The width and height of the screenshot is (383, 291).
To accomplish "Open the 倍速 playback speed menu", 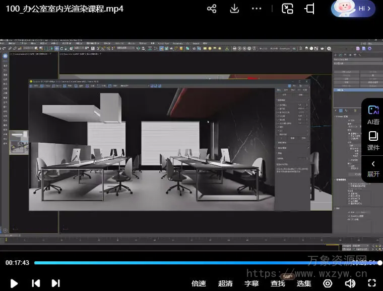I will pos(199,283).
